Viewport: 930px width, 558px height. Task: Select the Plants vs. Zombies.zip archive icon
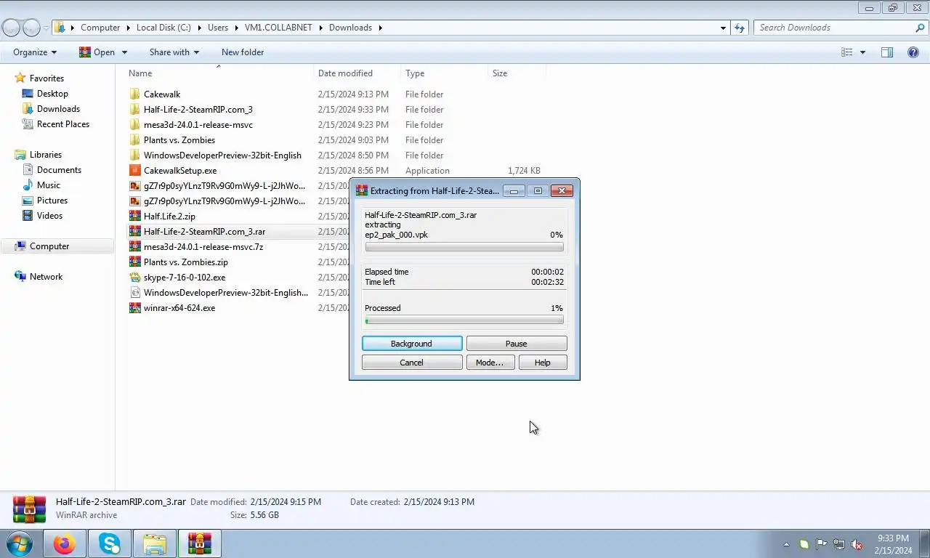[134, 262]
